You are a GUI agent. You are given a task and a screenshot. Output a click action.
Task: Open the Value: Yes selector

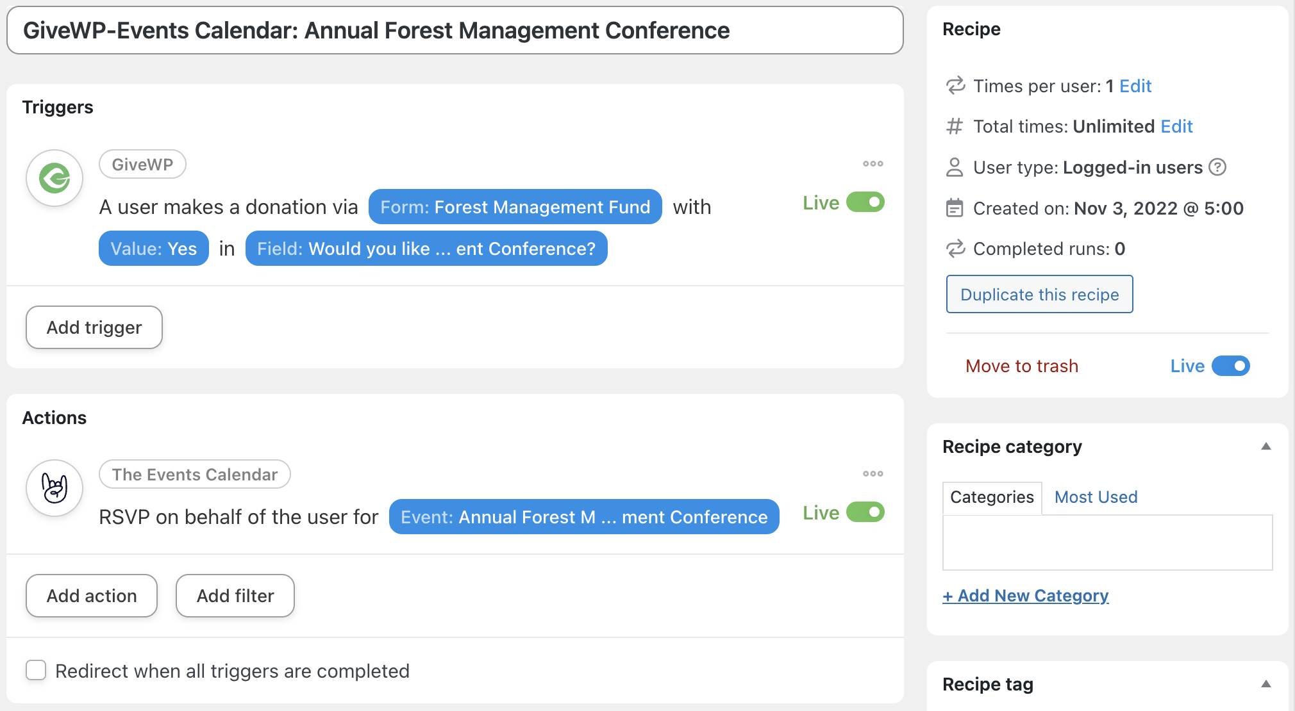click(x=154, y=249)
